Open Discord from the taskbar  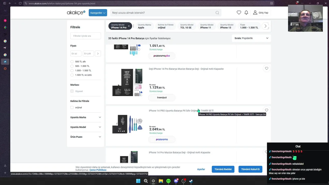click(x=176, y=181)
